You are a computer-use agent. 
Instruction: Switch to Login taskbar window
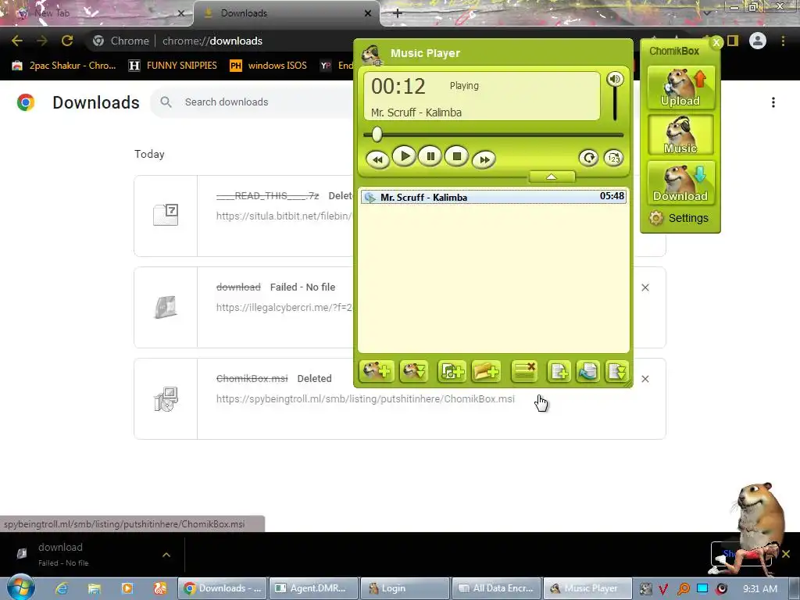click(404, 588)
